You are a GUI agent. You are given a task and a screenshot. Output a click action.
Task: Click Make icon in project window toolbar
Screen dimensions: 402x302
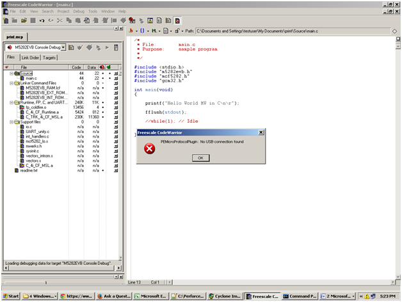[89, 47]
